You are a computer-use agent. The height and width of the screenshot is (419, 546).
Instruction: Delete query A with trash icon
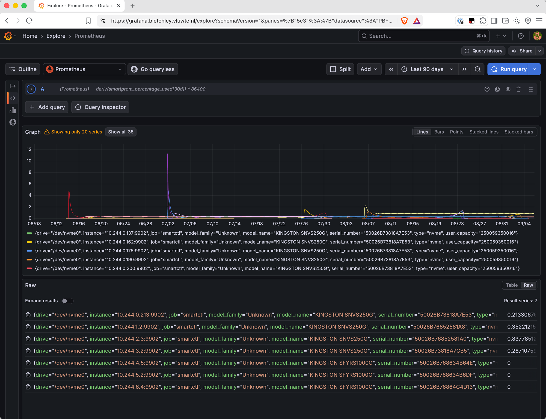(518, 89)
